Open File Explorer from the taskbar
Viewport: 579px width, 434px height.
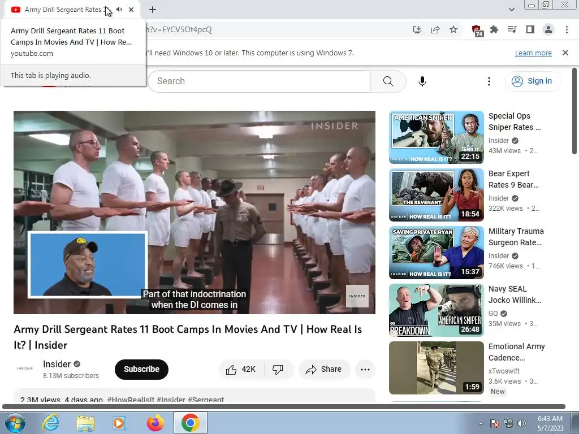tap(85, 423)
